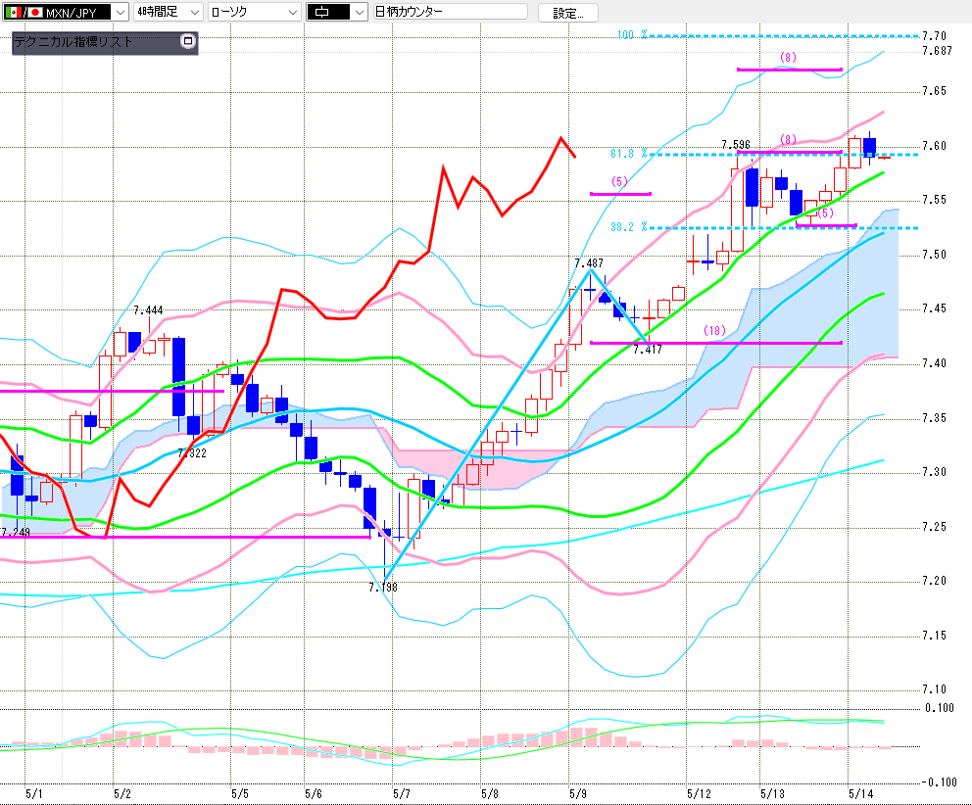Click the 日柄カウンター field
Screen dimensions: 972x805
coord(451,12)
